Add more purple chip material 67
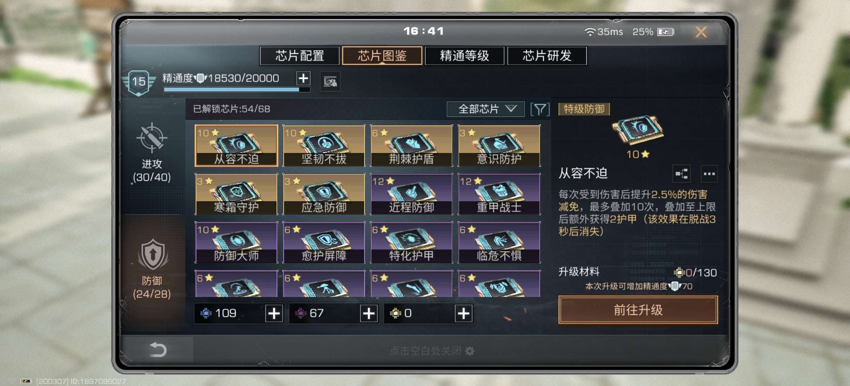Screen dimensions: 850x386 click(x=369, y=313)
